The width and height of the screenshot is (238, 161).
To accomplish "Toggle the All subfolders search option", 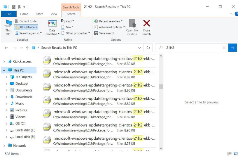I will 26,27.
